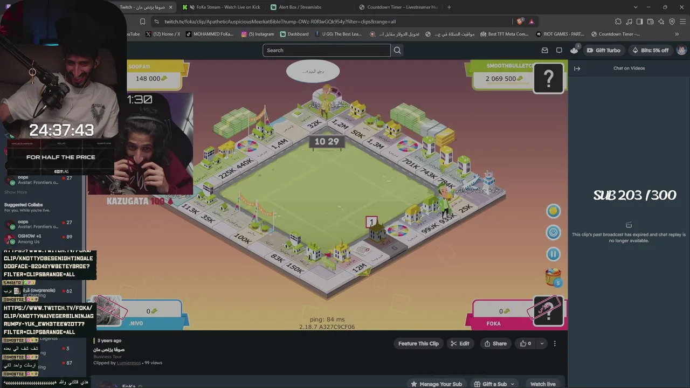This screenshot has width=690, height=388.
Task: Click the Brave Shields lion icon
Action: pos(520,22)
